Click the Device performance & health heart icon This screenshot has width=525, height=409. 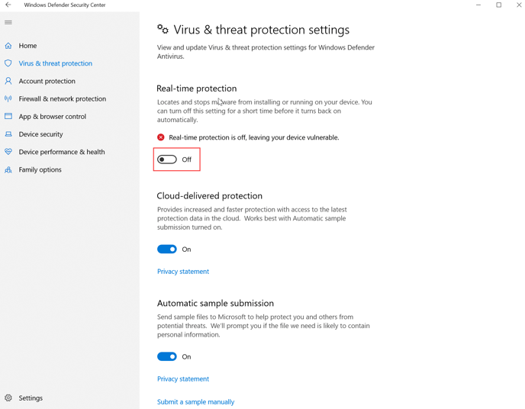8,152
